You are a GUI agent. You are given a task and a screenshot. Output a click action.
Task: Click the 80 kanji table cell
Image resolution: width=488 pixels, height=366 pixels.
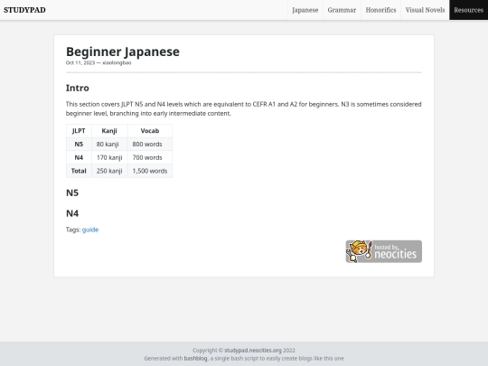point(109,144)
